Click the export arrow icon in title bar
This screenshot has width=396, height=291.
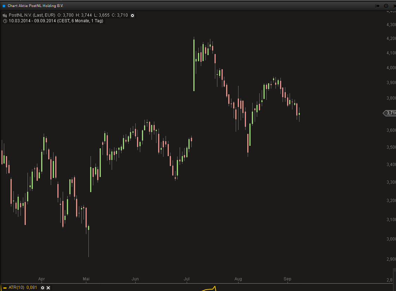coord(377,6)
